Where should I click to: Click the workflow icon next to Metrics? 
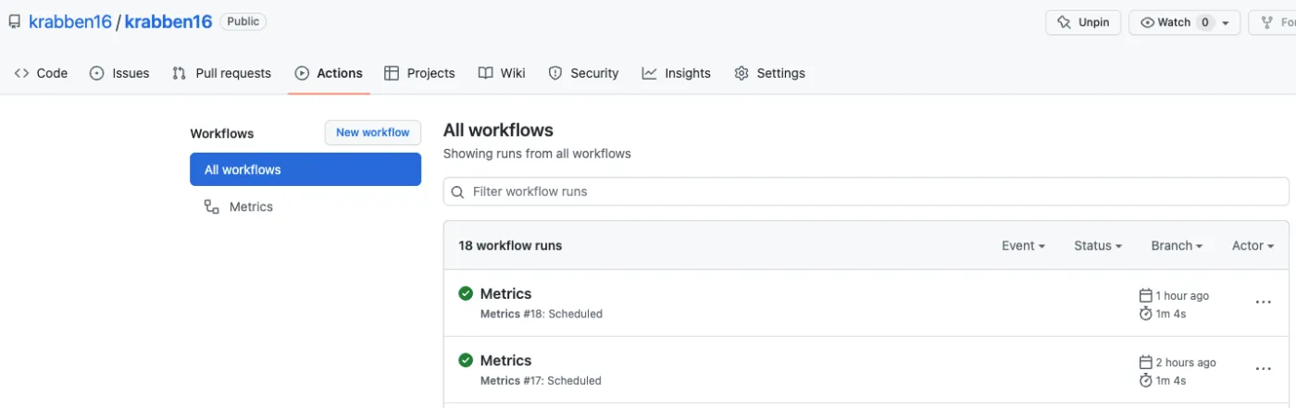[x=212, y=207]
